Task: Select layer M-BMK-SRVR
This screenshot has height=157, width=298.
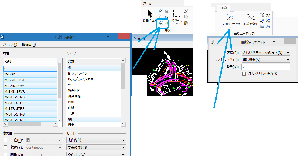Action: [x=30, y=92]
